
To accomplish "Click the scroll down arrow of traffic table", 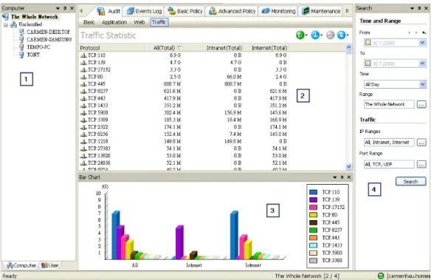I will tap(349, 166).
